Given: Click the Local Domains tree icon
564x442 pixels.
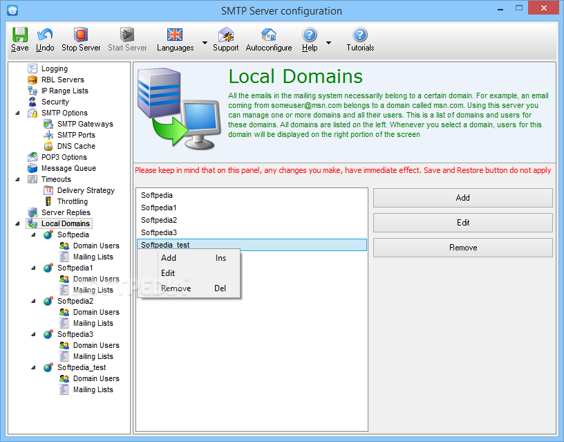Looking at the screenshot, I should tap(32, 223).
